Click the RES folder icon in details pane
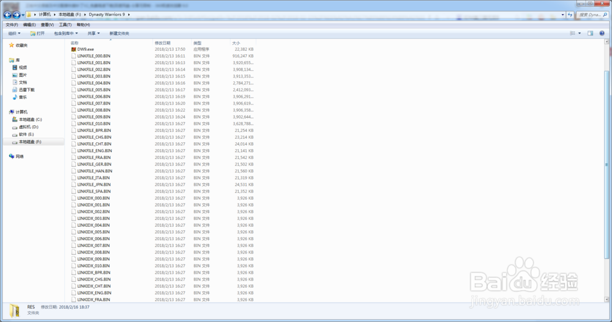Screen dimensions: 612x322 [15, 310]
